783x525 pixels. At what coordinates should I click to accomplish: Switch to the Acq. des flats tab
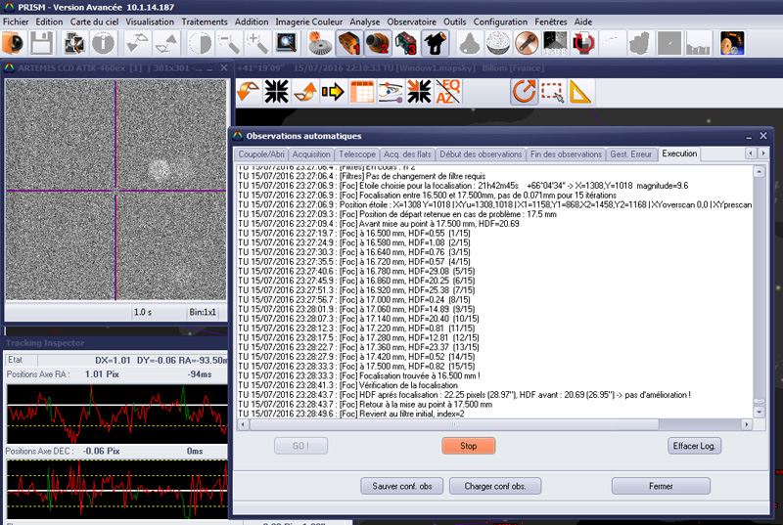407,154
